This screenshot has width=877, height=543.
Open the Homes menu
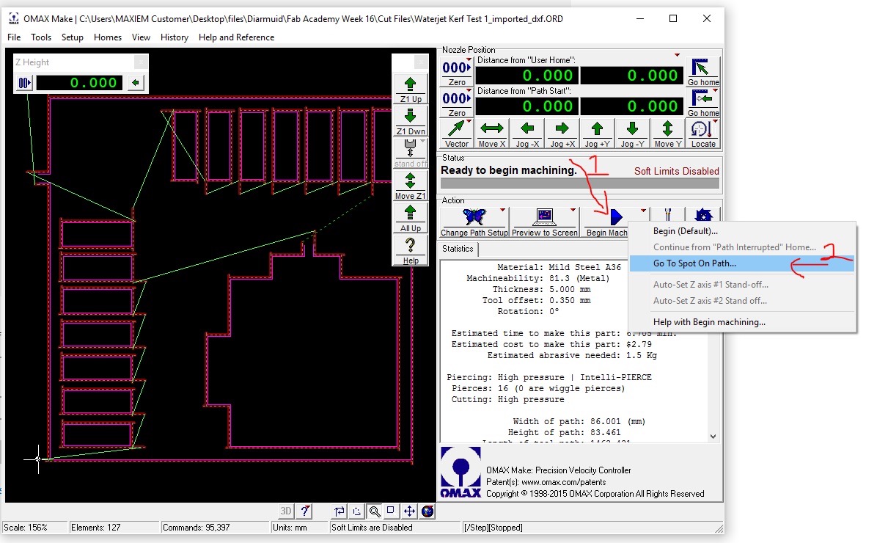point(107,37)
